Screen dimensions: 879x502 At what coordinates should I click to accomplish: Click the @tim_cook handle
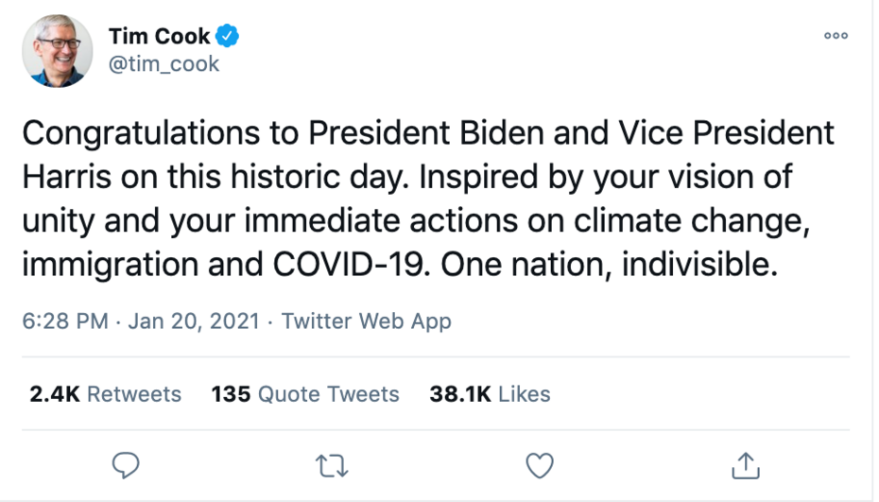click(x=164, y=64)
